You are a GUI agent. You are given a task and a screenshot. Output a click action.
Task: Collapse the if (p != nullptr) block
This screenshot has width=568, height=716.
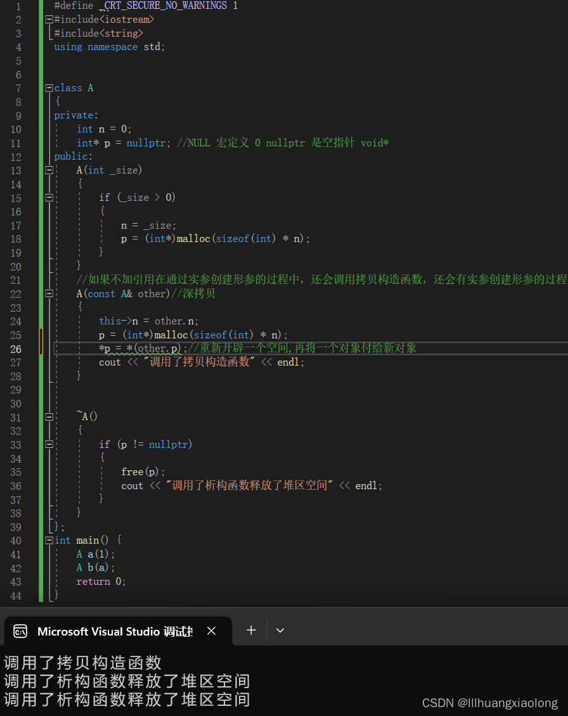click(49, 444)
